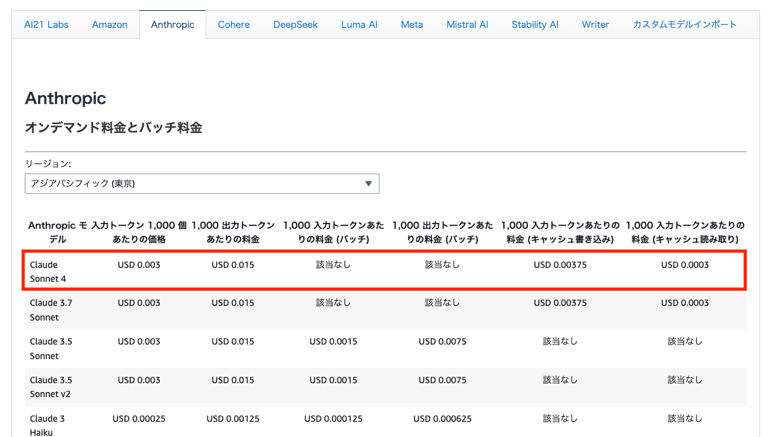Click Claude 3.5 Sonnet v2 batch input USD 0.0015
The height and width of the screenshot is (437, 769).
333,380
